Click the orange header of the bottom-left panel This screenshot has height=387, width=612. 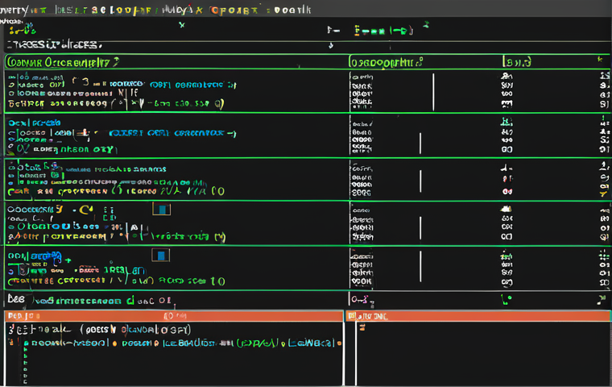pyautogui.click(x=174, y=316)
